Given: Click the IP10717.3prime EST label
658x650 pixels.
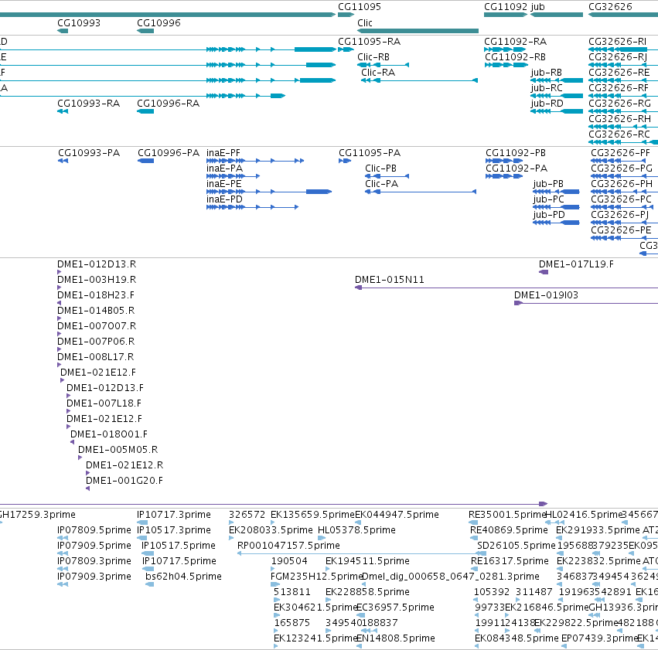Looking at the screenshot, I should [x=174, y=515].
